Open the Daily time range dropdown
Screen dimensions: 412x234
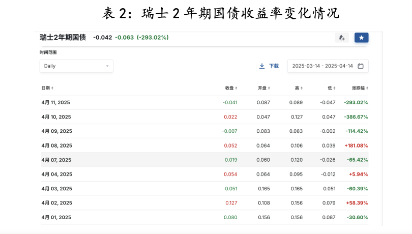coord(76,66)
